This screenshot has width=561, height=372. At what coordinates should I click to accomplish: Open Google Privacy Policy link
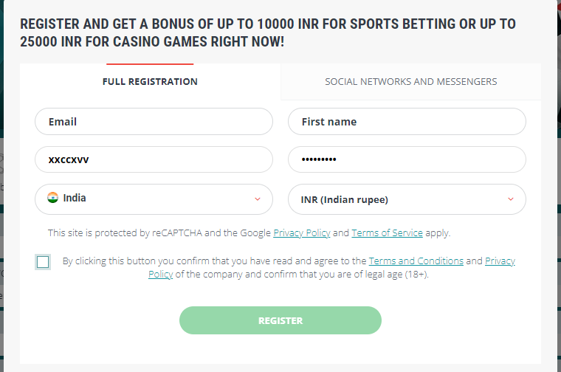pyautogui.click(x=302, y=232)
